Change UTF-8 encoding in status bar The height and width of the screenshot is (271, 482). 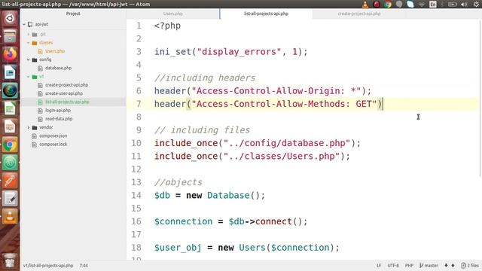393,266
